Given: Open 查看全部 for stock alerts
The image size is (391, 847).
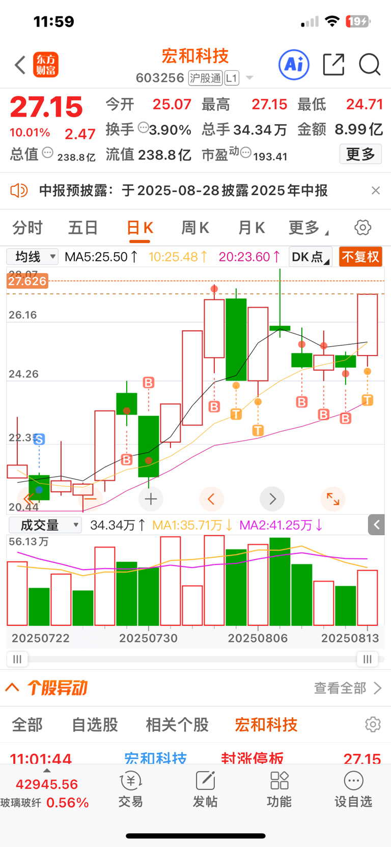Looking at the screenshot, I should (x=348, y=688).
